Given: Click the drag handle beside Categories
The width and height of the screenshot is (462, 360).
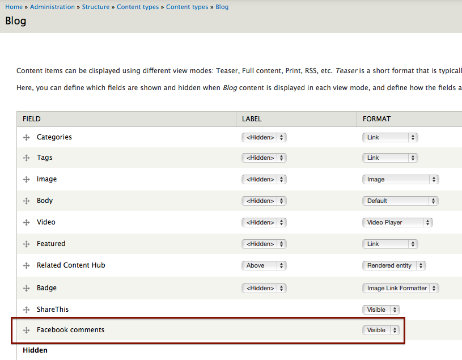Looking at the screenshot, I should click(26, 138).
